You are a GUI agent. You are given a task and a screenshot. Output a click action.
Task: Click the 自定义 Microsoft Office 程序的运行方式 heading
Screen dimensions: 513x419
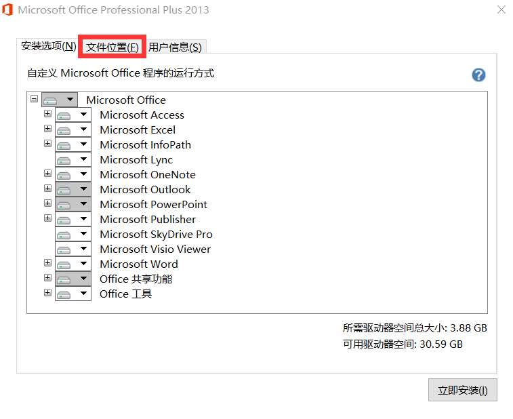click(121, 73)
